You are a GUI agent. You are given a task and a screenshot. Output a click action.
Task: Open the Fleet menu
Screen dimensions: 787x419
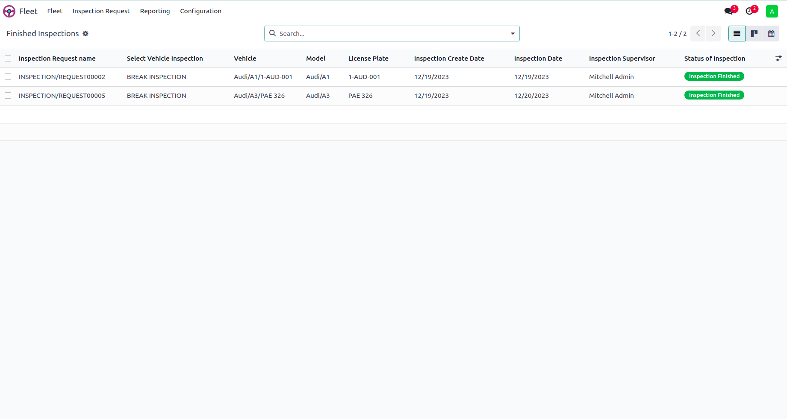pyautogui.click(x=55, y=11)
